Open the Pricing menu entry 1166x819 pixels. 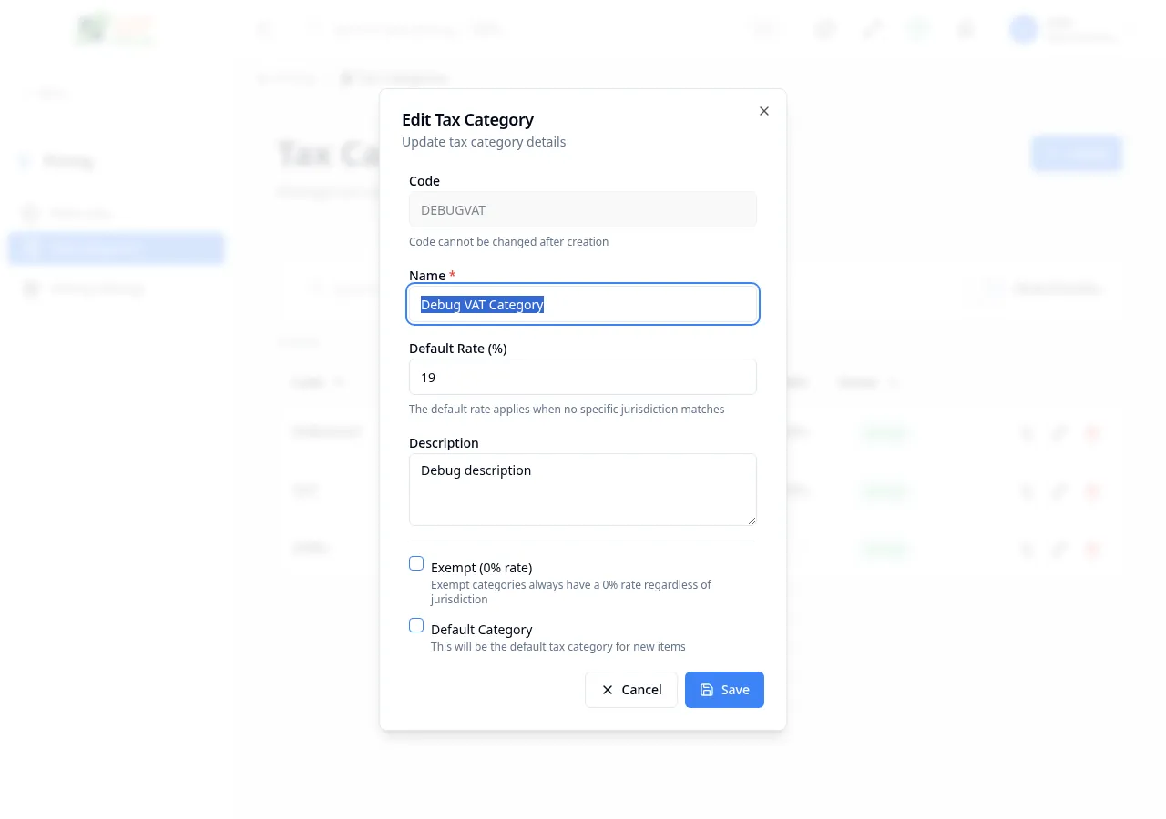click(x=66, y=161)
